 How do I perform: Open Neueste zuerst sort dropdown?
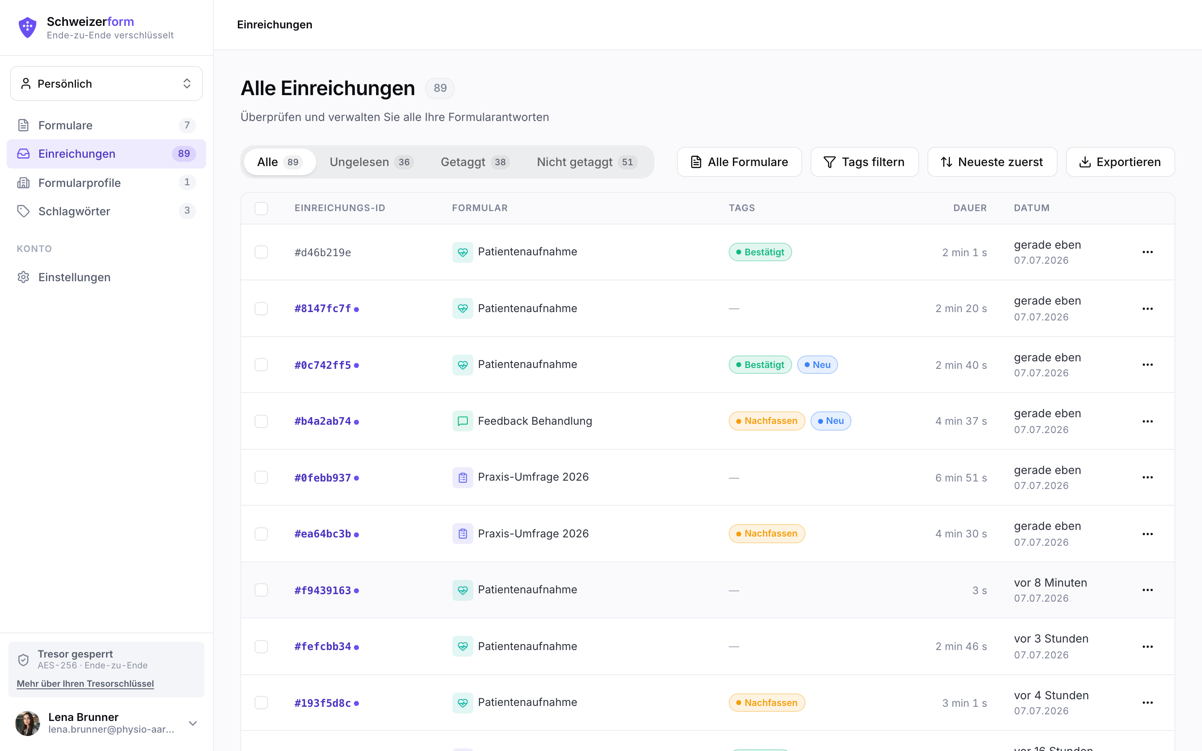click(x=992, y=162)
